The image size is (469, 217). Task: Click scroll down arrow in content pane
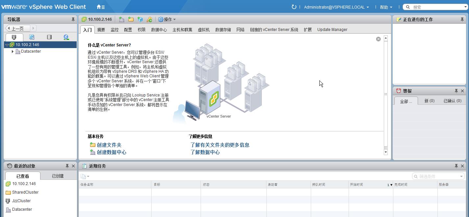386,152
